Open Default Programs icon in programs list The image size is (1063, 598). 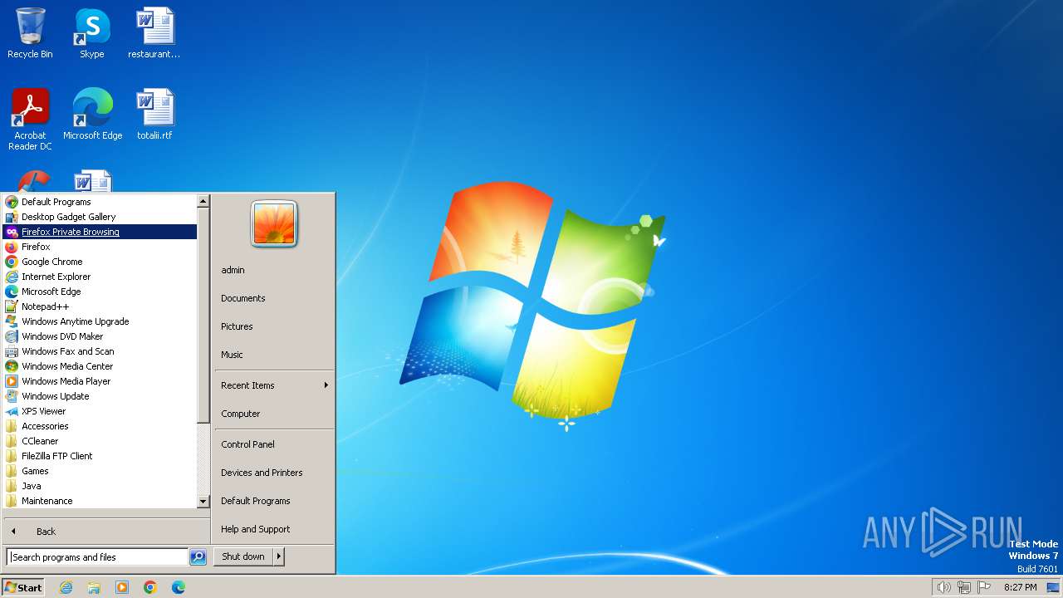(12, 202)
